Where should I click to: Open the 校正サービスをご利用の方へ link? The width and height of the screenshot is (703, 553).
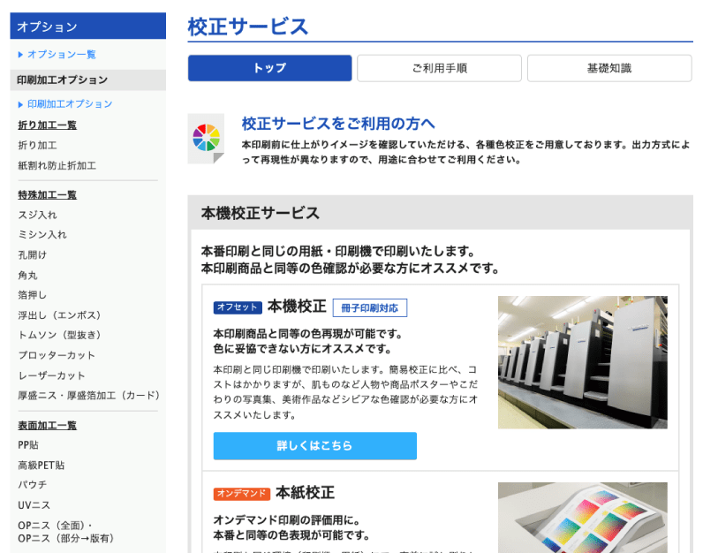click(338, 123)
